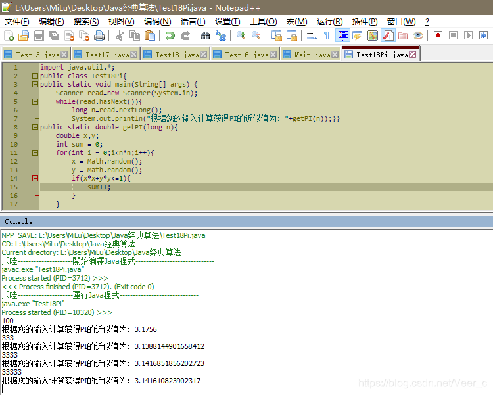
Task: Click the Cut scissors icon
Action: tap(119, 35)
